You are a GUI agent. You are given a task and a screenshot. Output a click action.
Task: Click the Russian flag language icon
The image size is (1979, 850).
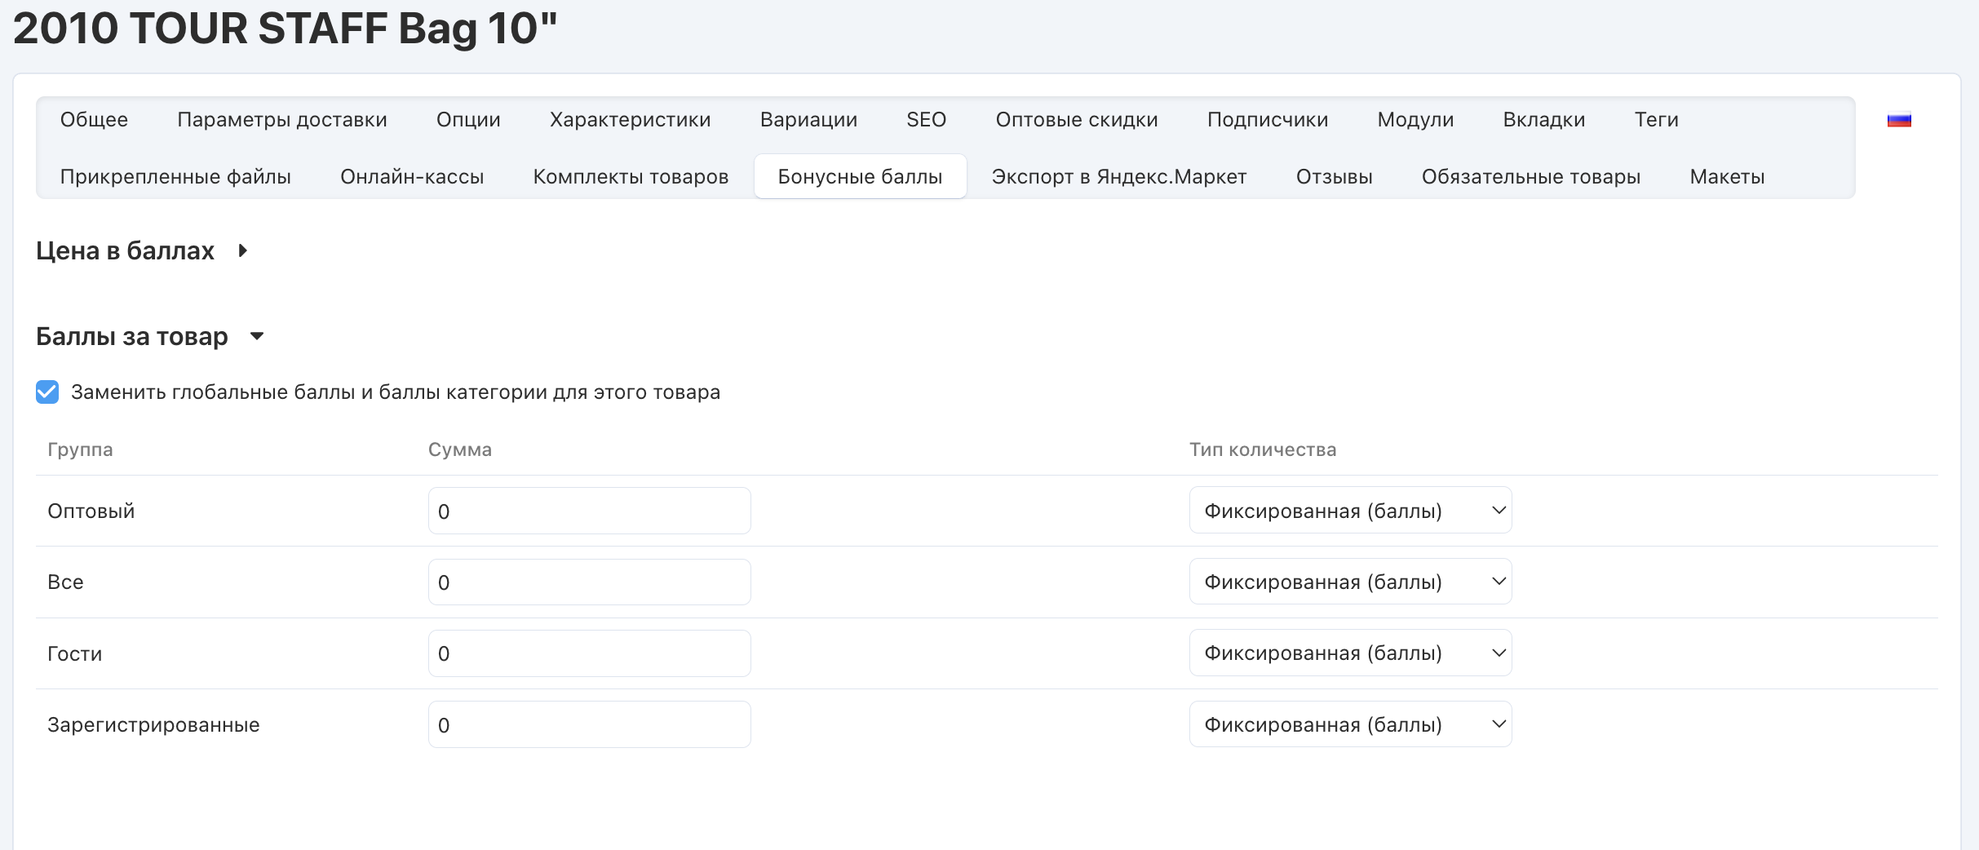tap(1899, 120)
